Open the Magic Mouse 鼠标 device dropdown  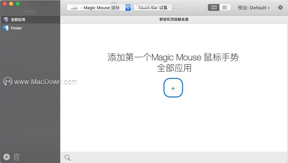[x=99, y=7]
